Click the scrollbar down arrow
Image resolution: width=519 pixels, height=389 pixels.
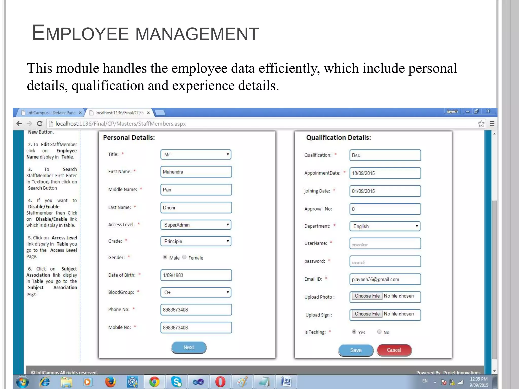point(494,371)
